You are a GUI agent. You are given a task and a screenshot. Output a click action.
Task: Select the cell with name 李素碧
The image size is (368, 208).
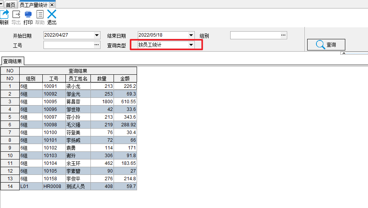78,171
